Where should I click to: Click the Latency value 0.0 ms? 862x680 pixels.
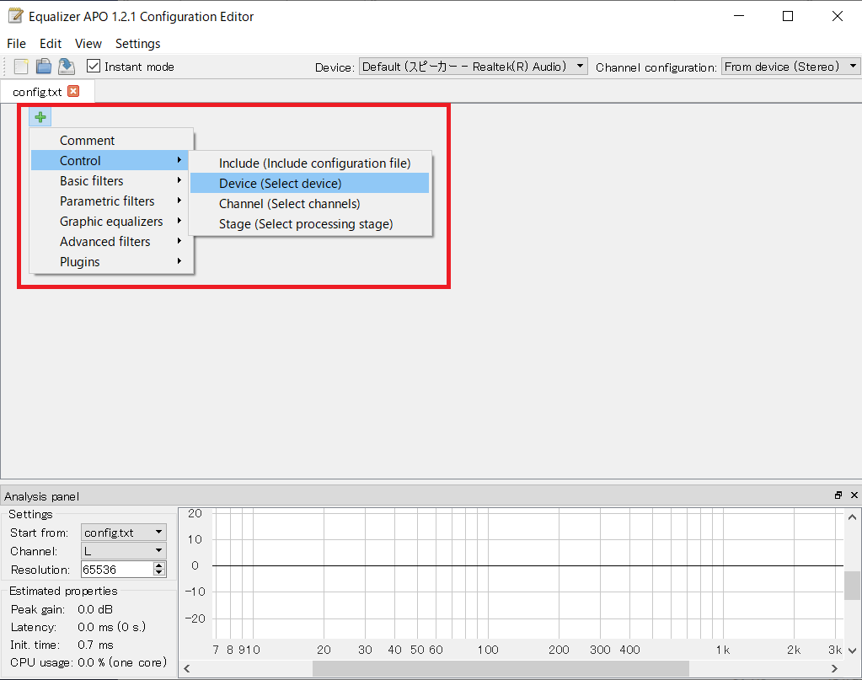(111, 627)
